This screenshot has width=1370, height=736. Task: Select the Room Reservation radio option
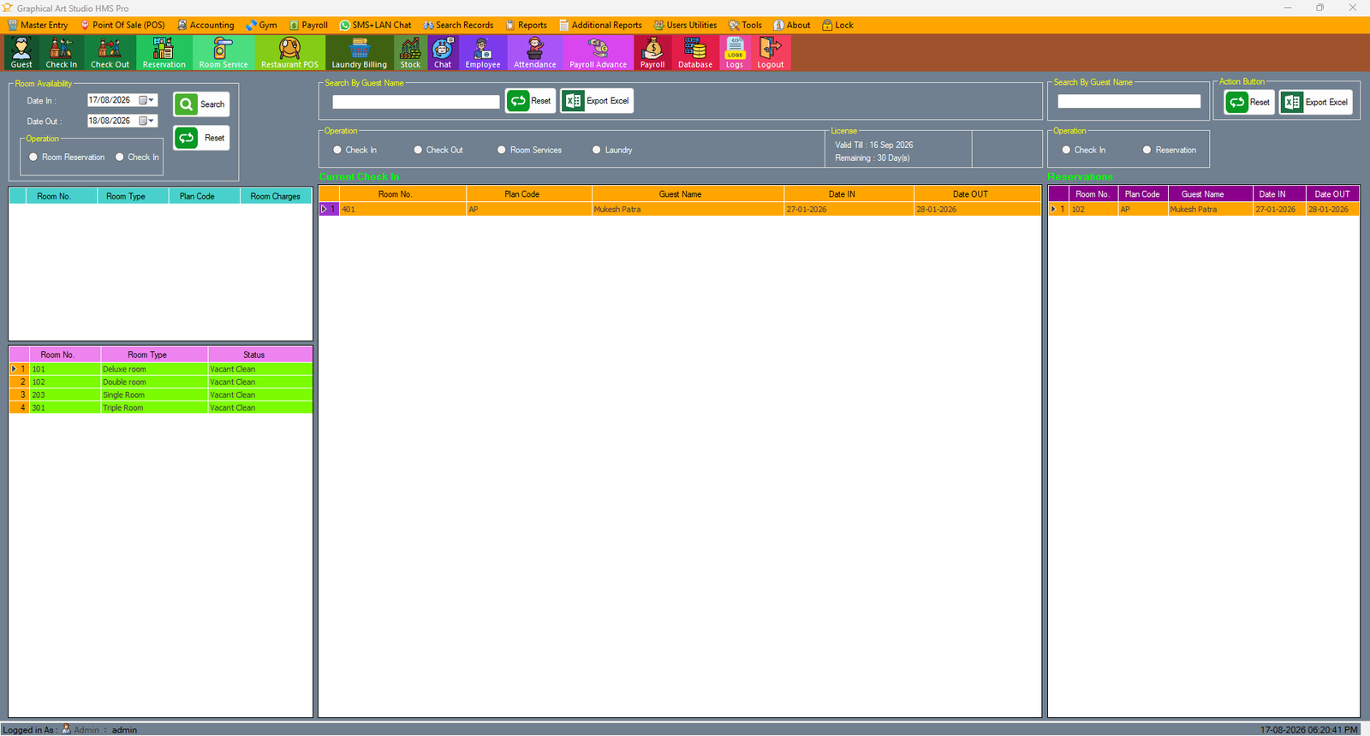[x=67, y=157]
